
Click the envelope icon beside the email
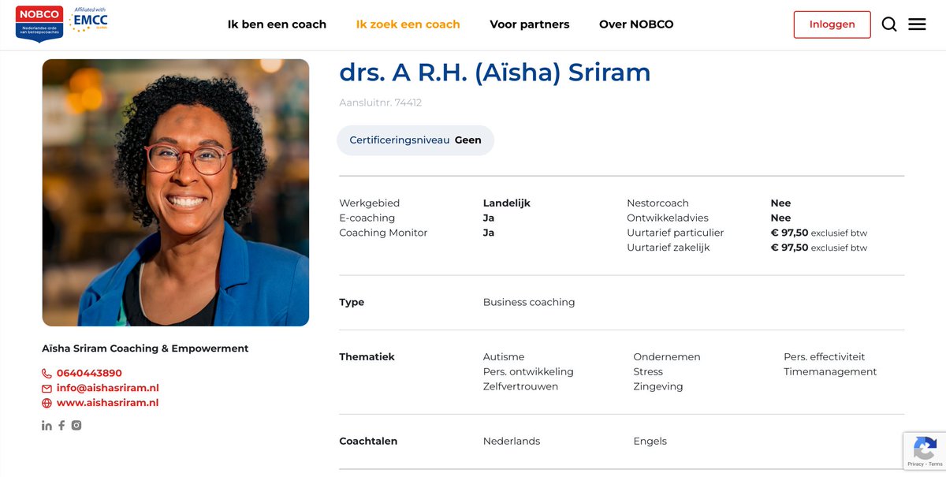click(47, 389)
